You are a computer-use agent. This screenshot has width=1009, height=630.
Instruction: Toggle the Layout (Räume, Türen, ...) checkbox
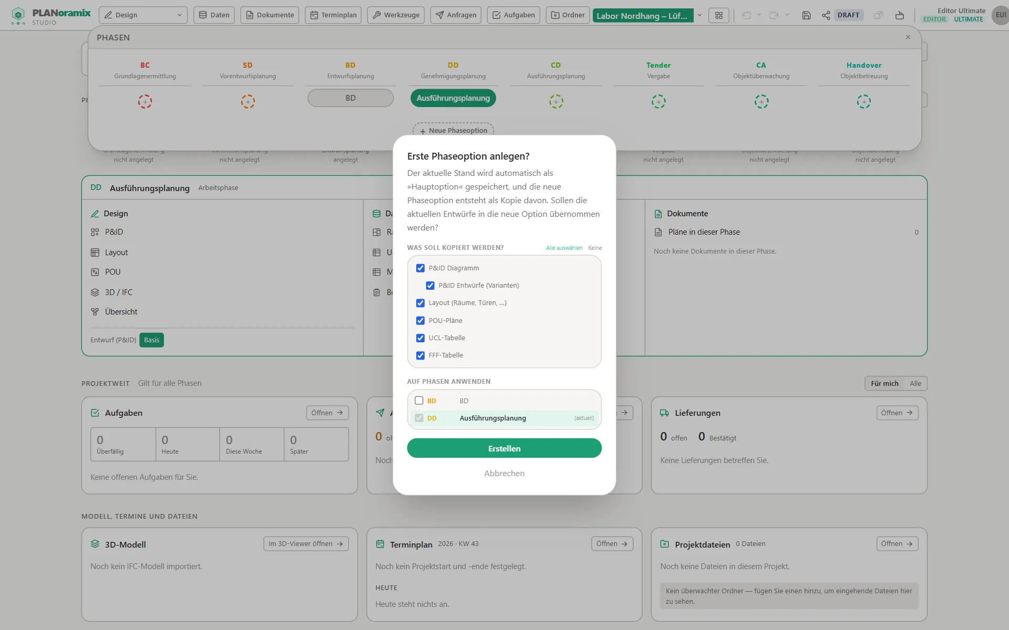tap(420, 303)
